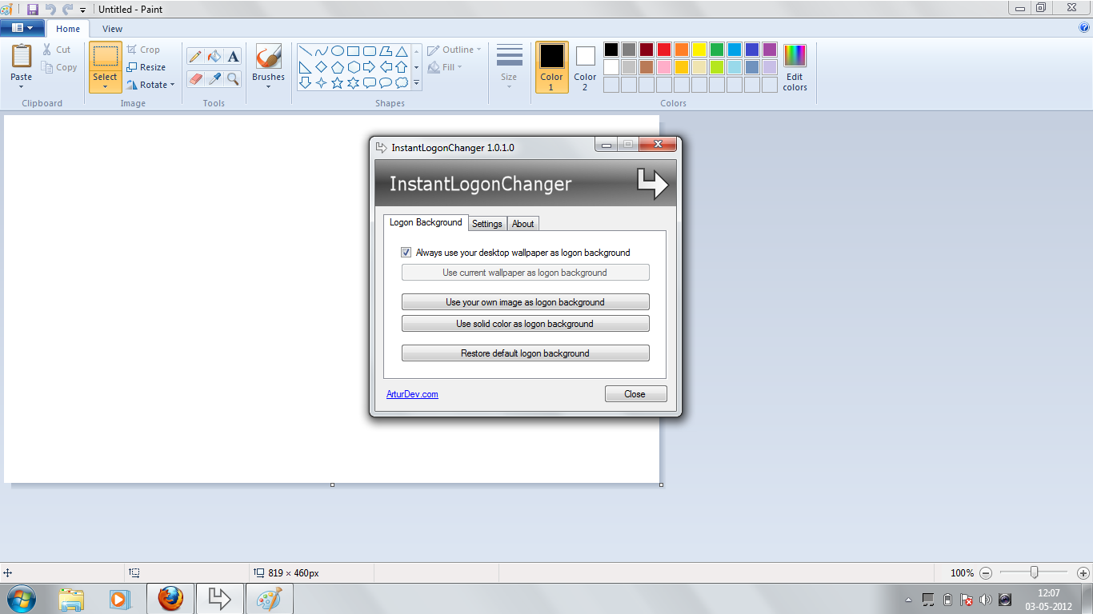Pick the purple color swatch
This screenshot has width=1093, height=614.
(769, 50)
